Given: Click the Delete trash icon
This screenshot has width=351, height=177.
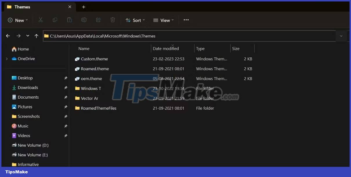Looking at the screenshot, I should [113, 20].
